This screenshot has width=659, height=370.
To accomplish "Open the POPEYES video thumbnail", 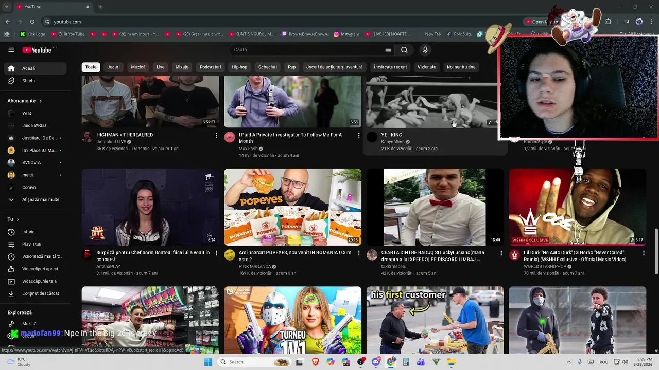I will (292, 207).
